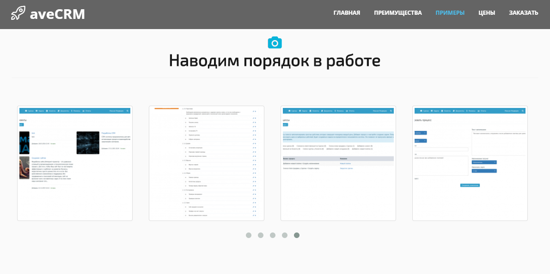The width and height of the screenshot is (550, 274).
Task: Select the second carousel pagination dot
Action: (x=261, y=235)
